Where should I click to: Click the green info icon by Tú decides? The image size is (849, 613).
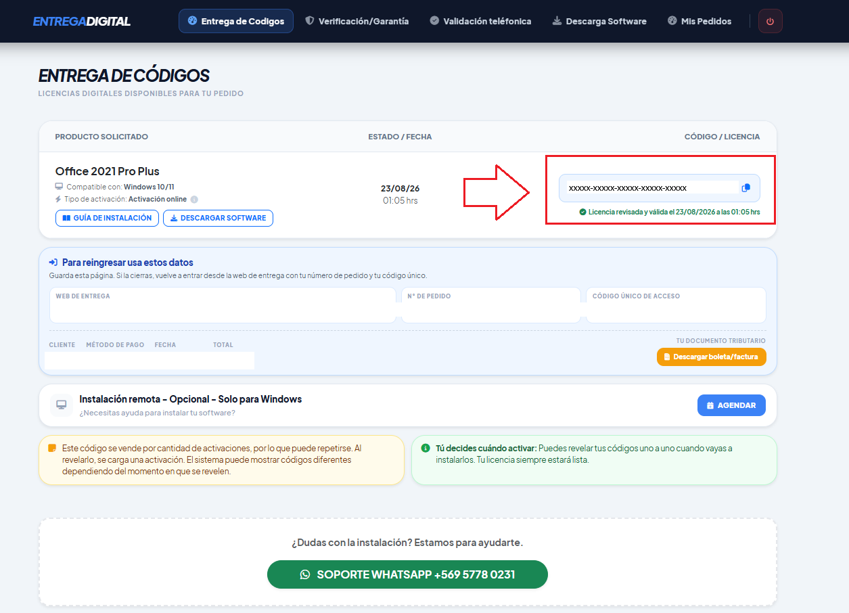tap(426, 448)
